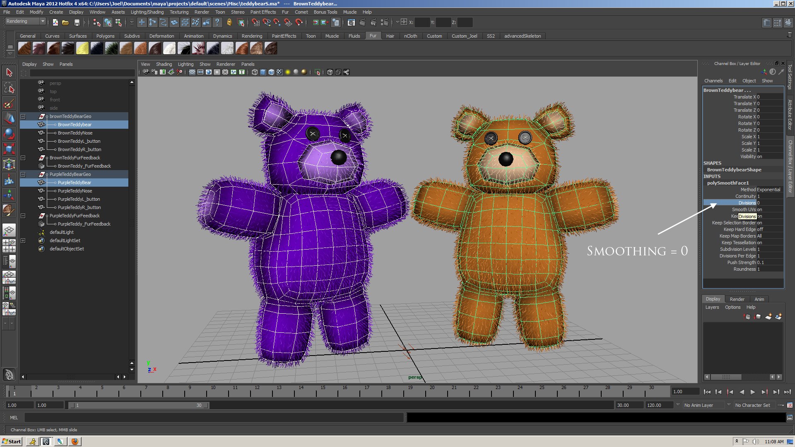Screen dimensions: 795x447
Task: Collapse PurpleTeddyFurFeedback group in outliner
Action: pos(23,216)
